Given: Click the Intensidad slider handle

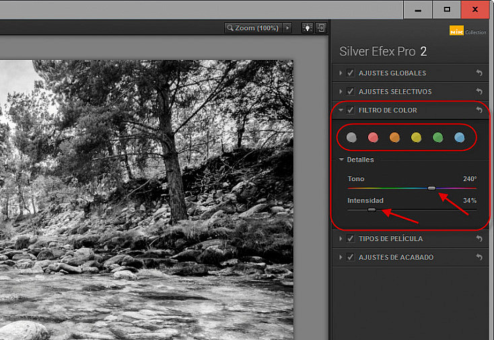Looking at the screenshot, I should click(x=372, y=209).
